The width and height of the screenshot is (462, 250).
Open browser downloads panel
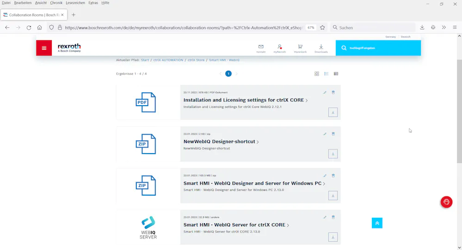click(422, 27)
